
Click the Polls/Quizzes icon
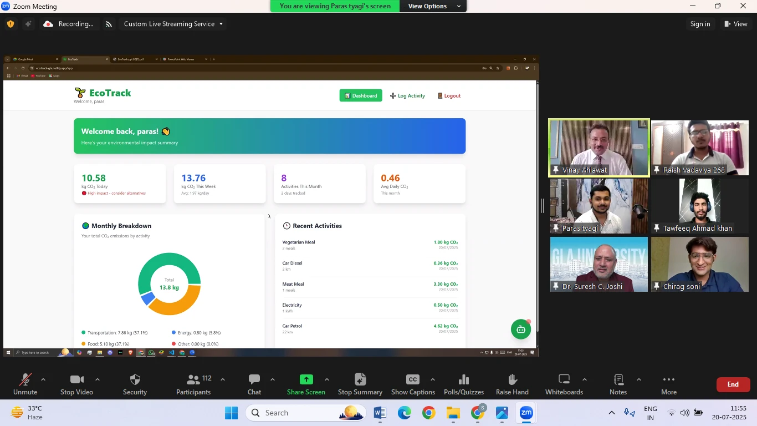coord(463,380)
